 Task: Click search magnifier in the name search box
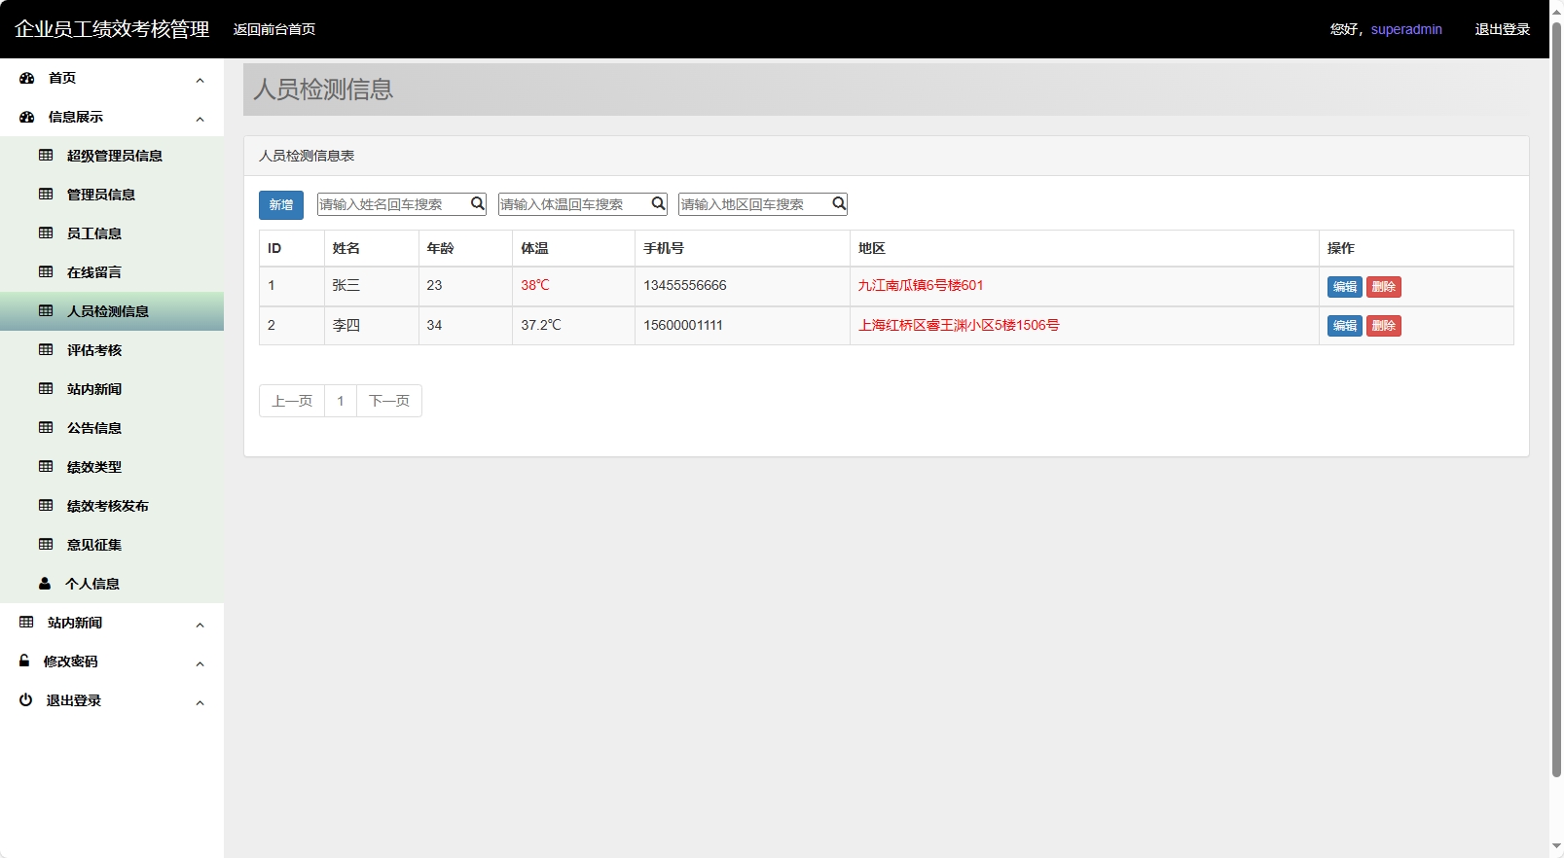pos(478,203)
